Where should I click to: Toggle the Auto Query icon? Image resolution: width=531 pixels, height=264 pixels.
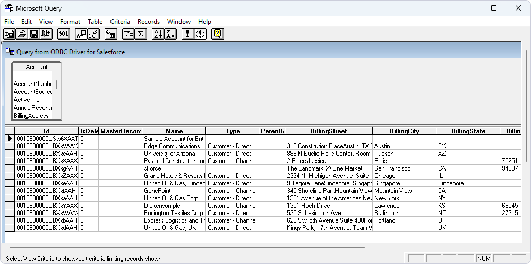click(200, 34)
